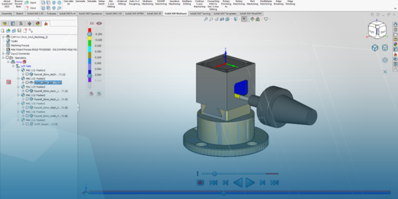Collapse the MAC 1 (1- Position) first node

point(18,70)
